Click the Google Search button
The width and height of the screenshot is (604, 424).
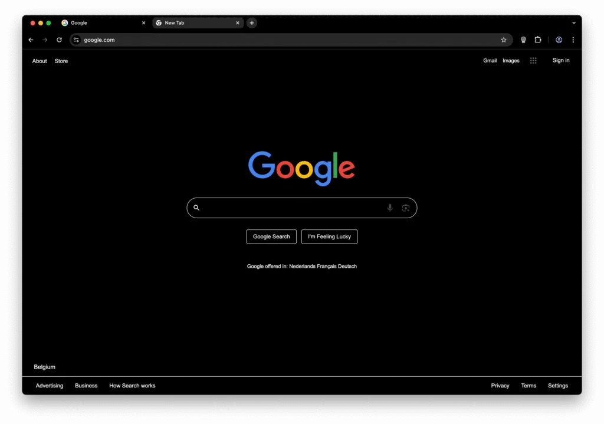pyautogui.click(x=271, y=236)
